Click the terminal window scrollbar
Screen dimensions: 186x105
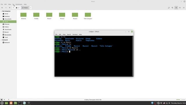tap(133, 56)
